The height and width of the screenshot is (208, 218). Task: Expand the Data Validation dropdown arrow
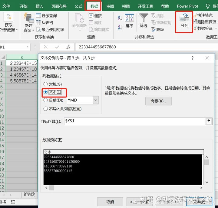tap(216, 28)
